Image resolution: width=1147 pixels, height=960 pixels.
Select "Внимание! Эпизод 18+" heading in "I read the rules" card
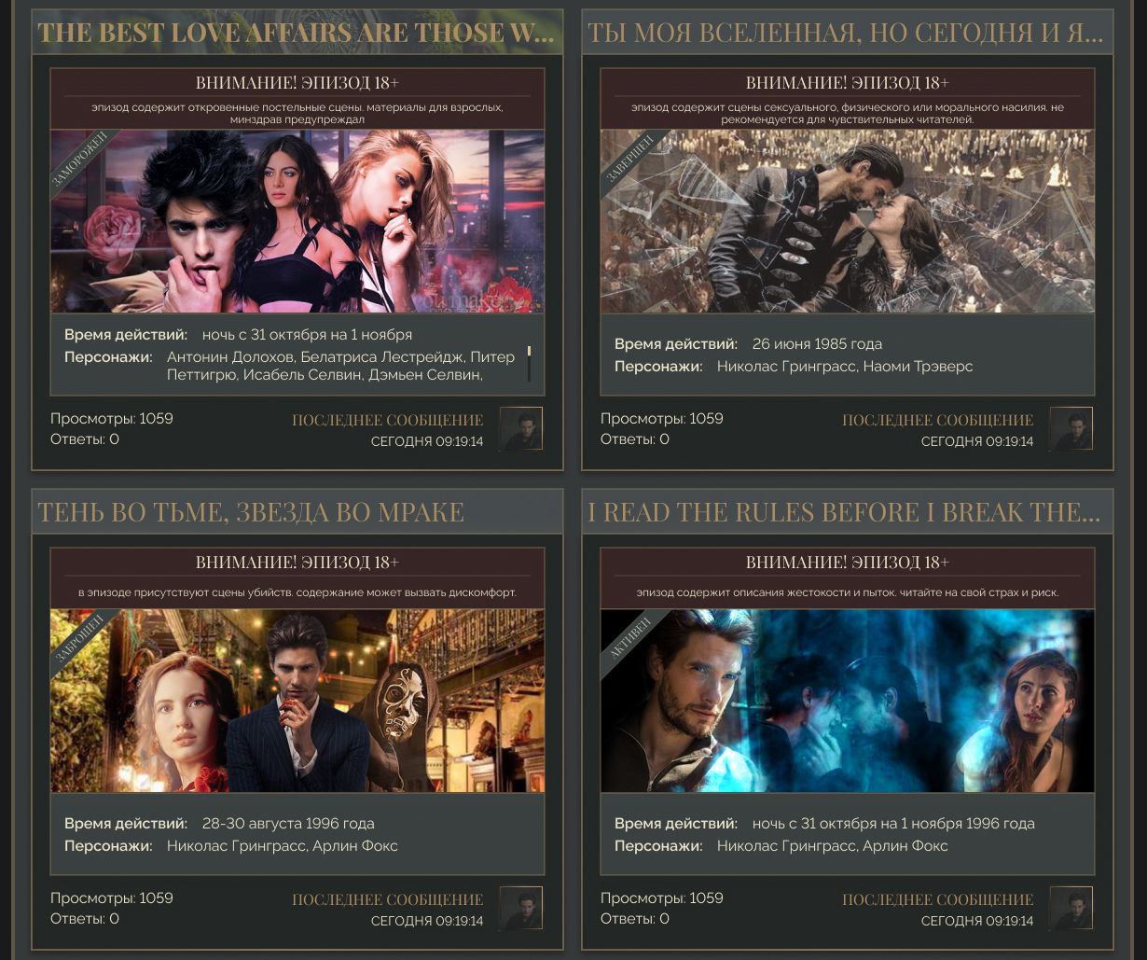(x=848, y=563)
